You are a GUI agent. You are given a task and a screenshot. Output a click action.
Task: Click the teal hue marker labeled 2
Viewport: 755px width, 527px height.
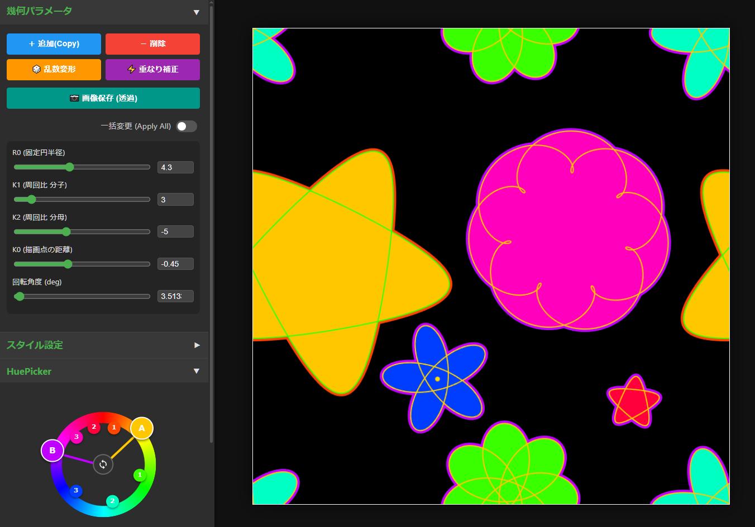coord(112,501)
